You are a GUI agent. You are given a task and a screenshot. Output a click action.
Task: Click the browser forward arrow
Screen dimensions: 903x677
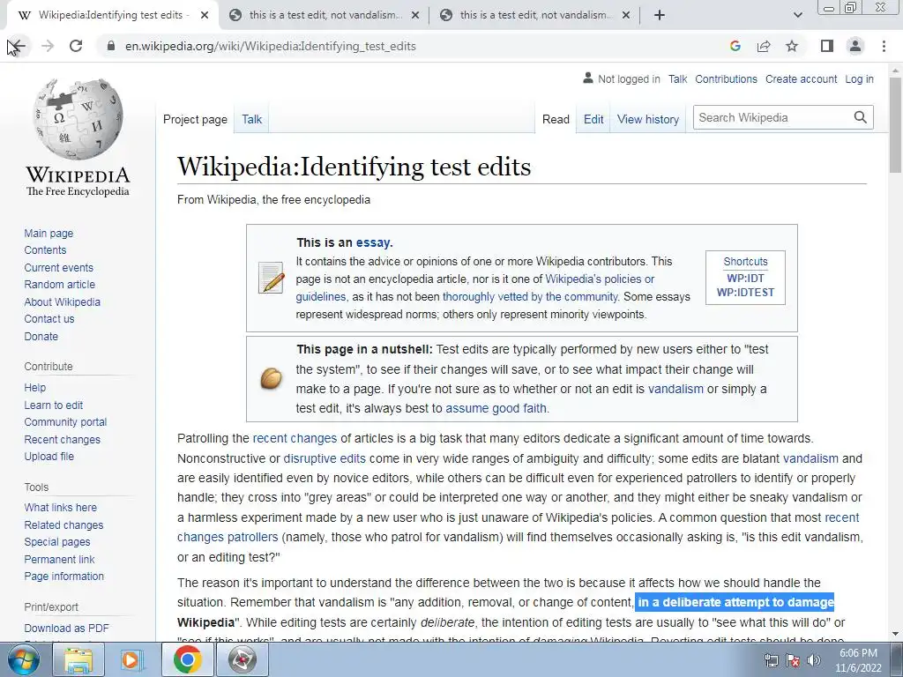click(x=48, y=46)
